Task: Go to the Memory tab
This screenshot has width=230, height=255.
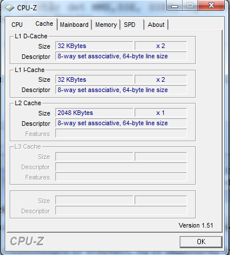Action: click(106, 25)
